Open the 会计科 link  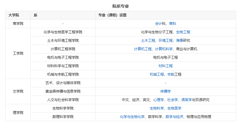pos(160,24)
